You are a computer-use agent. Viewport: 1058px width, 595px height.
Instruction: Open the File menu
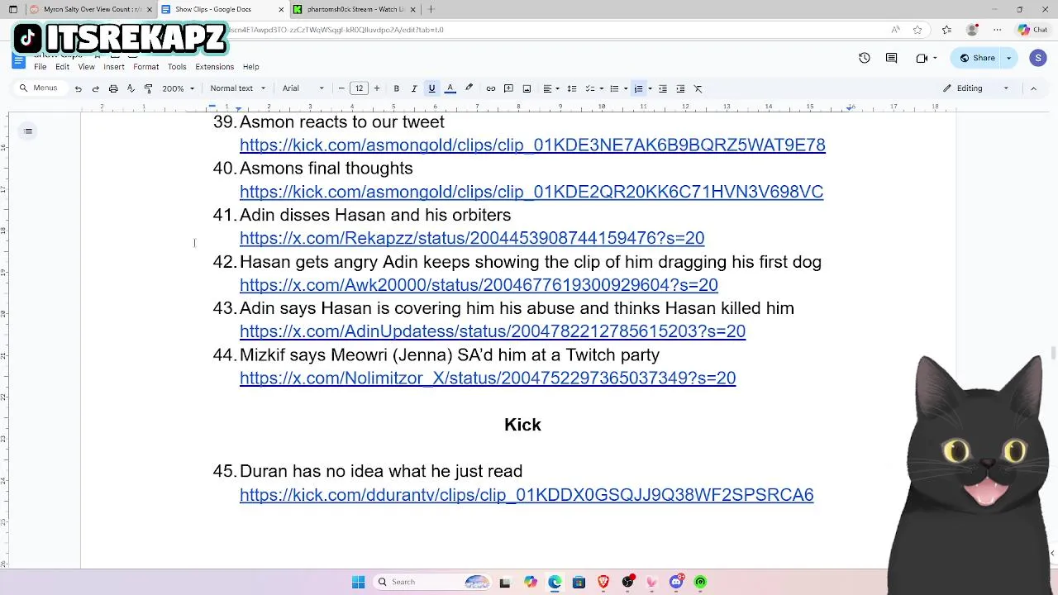click(40, 67)
